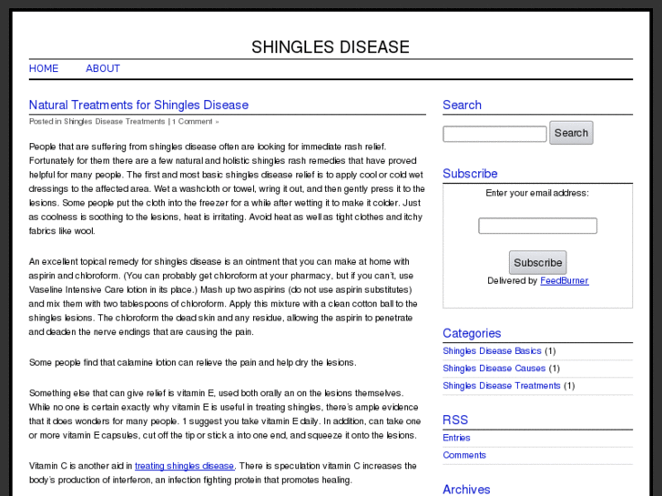Open the HOME navigation link

click(44, 68)
